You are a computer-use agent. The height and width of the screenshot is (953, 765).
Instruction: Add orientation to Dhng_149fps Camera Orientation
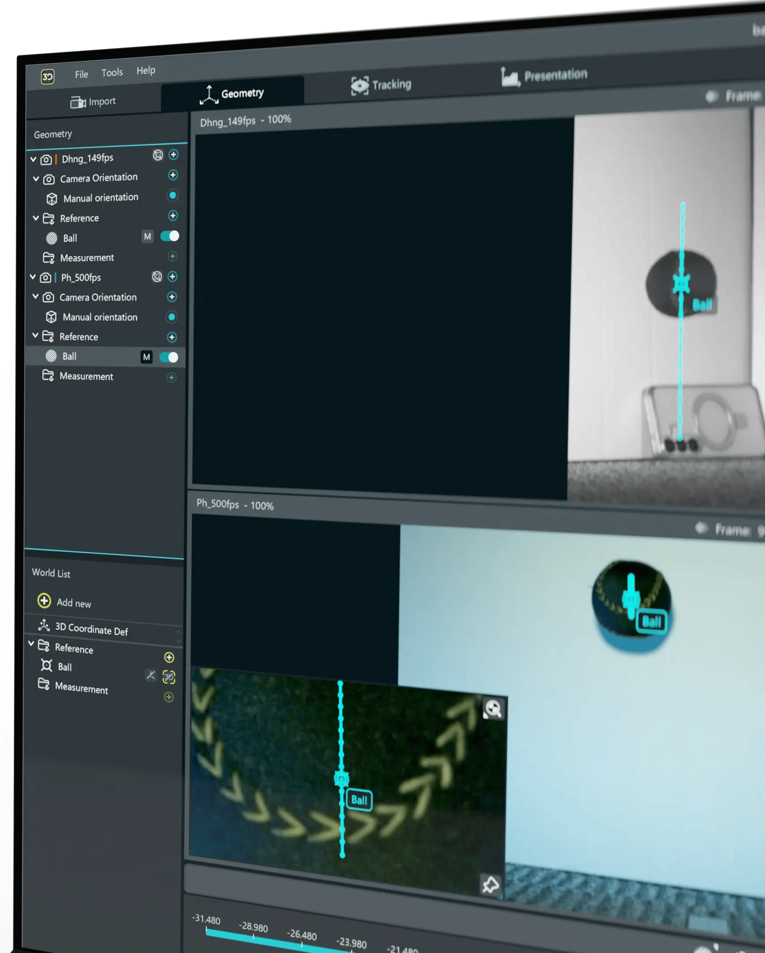173,175
